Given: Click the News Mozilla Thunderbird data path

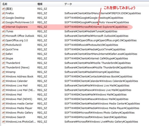Looking at the screenshot, I should [x=98, y=68].
